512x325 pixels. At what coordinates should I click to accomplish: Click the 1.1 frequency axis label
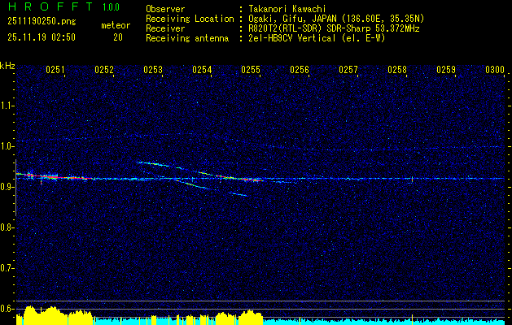pos(7,106)
